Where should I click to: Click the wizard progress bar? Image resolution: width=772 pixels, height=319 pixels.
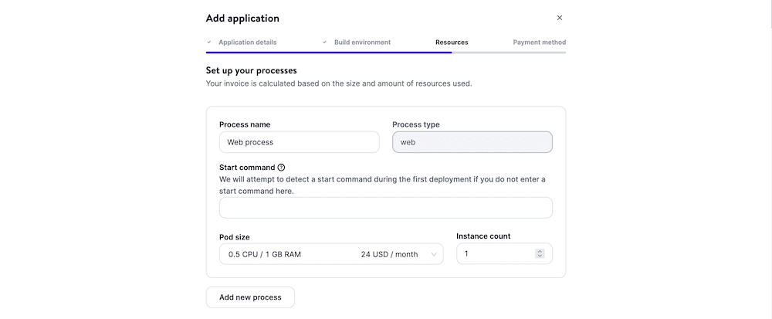click(x=385, y=53)
